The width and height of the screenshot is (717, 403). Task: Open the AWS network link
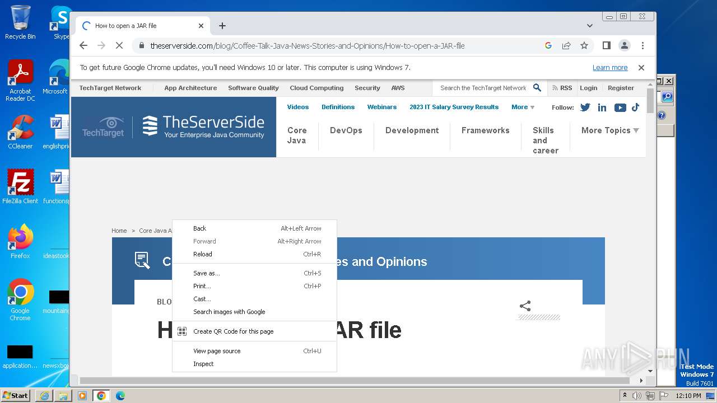click(398, 88)
